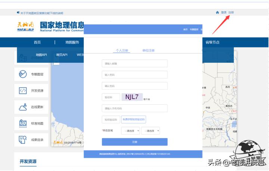Screen dimensions: 269x171
Task: Click the 中非 label on the map
Action: [x=208, y=108]
